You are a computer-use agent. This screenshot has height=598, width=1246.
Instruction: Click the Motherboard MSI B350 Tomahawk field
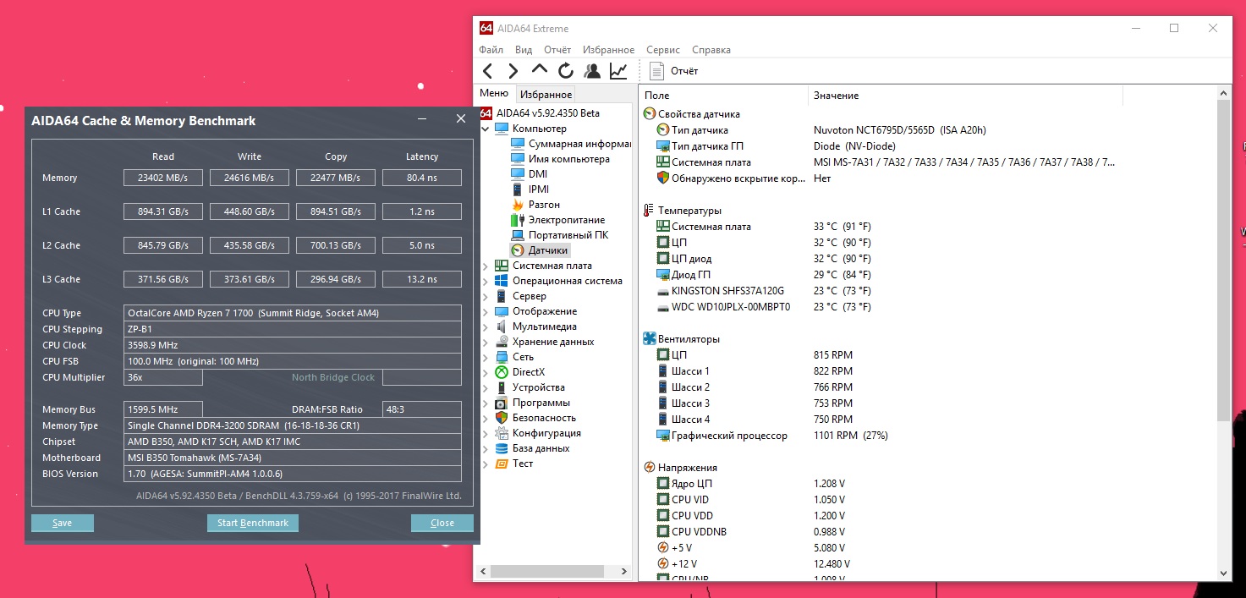tap(293, 458)
